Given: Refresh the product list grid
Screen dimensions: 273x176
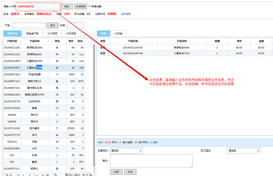Looking at the screenshot, I should pyautogui.click(x=55, y=175).
